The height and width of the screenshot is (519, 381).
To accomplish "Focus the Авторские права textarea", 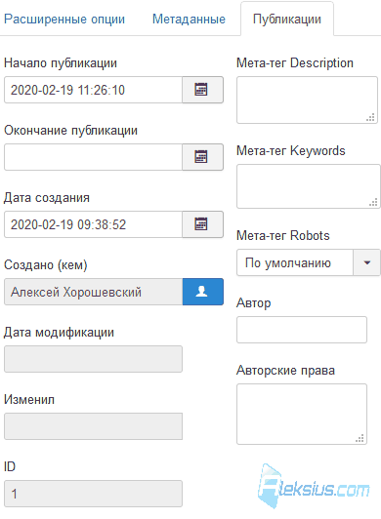I will coord(302,414).
